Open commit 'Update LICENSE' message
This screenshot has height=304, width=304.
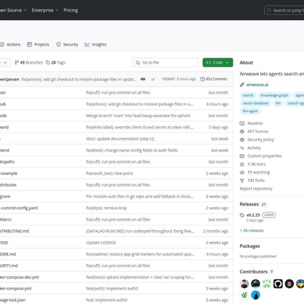[x=101, y=243]
